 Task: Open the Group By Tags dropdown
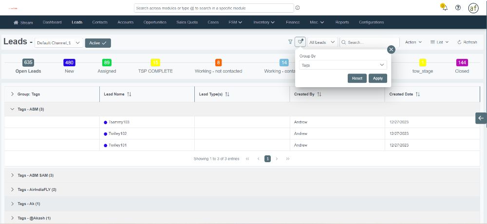click(343, 64)
